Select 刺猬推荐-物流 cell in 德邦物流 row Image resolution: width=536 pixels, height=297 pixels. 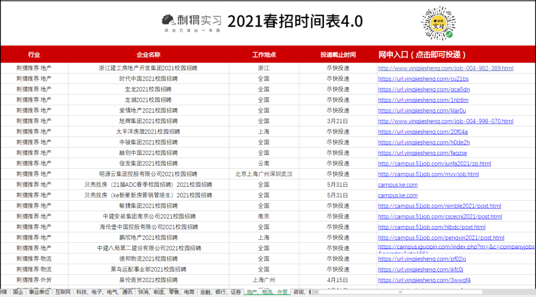click(34, 259)
